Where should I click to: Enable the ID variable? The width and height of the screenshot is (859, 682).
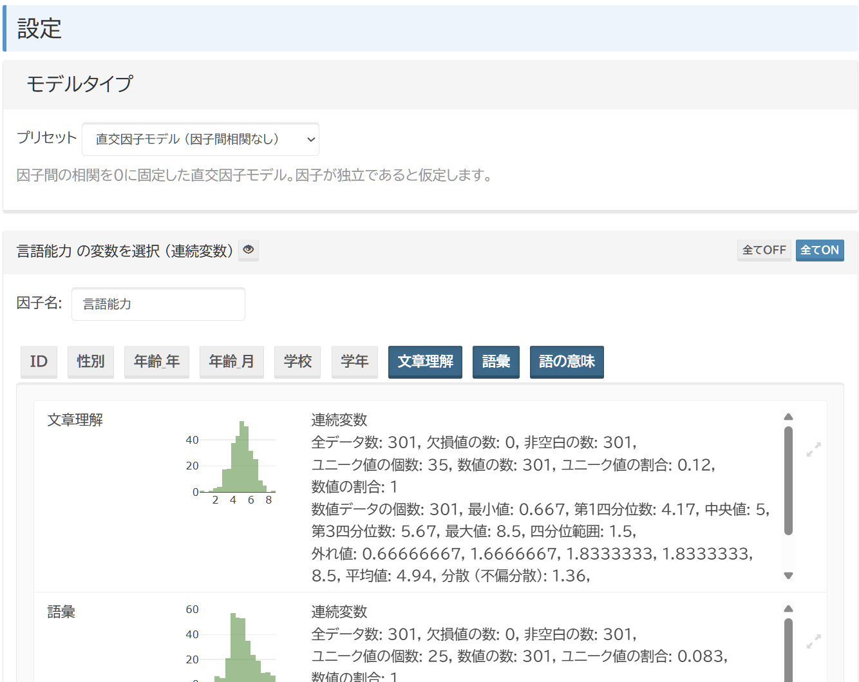(x=39, y=362)
